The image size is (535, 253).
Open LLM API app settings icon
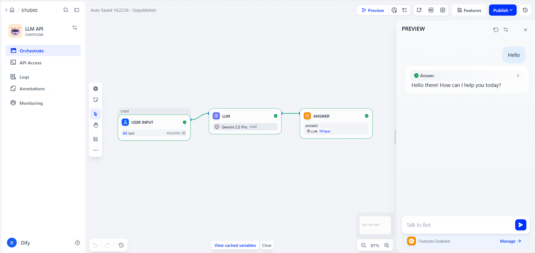75,28
